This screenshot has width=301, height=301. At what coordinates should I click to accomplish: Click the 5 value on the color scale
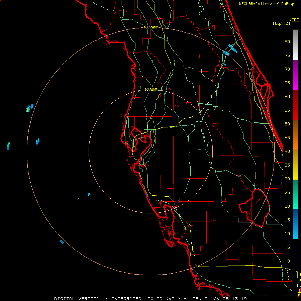click(289, 247)
